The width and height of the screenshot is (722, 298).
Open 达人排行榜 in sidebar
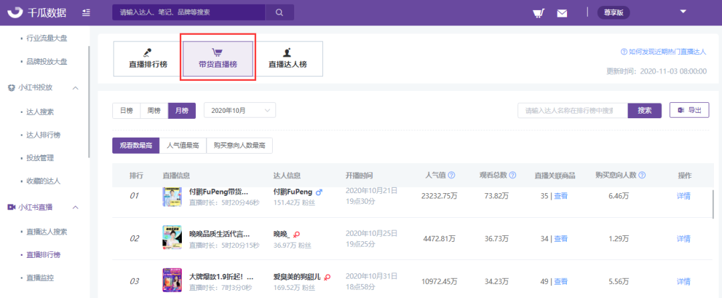[43, 135]
